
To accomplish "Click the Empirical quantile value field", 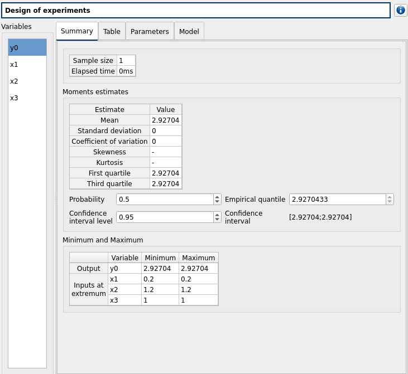I will pyautogui.click(x=337, y=200).
